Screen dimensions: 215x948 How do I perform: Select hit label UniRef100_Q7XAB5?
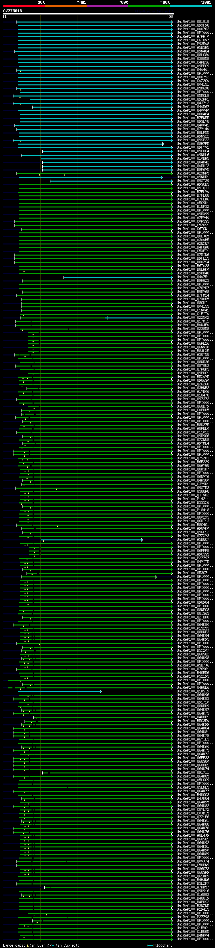pyautogui.click(x=193, y=299)
